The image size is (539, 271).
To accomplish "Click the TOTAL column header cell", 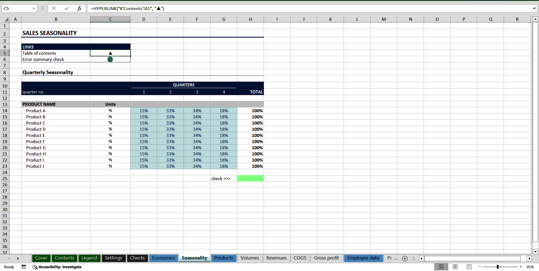I will (x=250, y=92).
